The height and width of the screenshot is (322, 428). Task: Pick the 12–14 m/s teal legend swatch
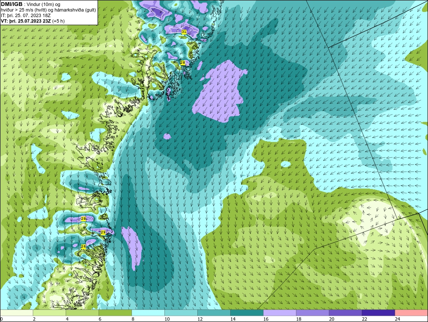(214, 313)
